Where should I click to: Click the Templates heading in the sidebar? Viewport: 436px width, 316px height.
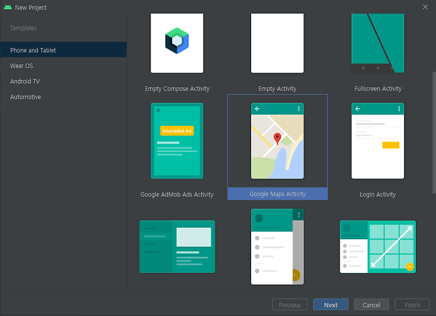[x=23, y=28]
